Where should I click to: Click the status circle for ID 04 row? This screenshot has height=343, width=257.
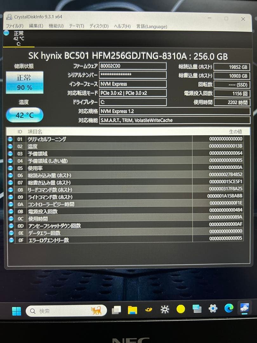(10, 161)
